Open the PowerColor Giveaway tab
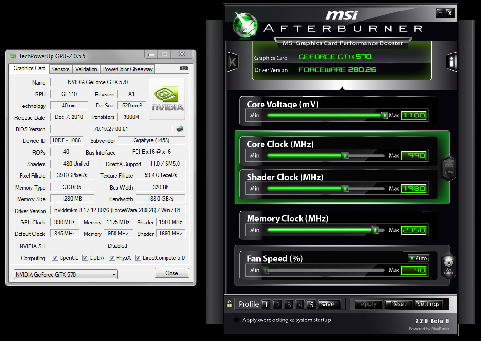This screenshot has height=341, width=481. [127, 69]
